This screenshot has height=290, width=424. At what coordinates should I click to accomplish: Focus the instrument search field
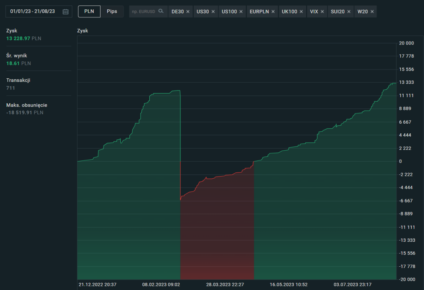coord(148,11)
